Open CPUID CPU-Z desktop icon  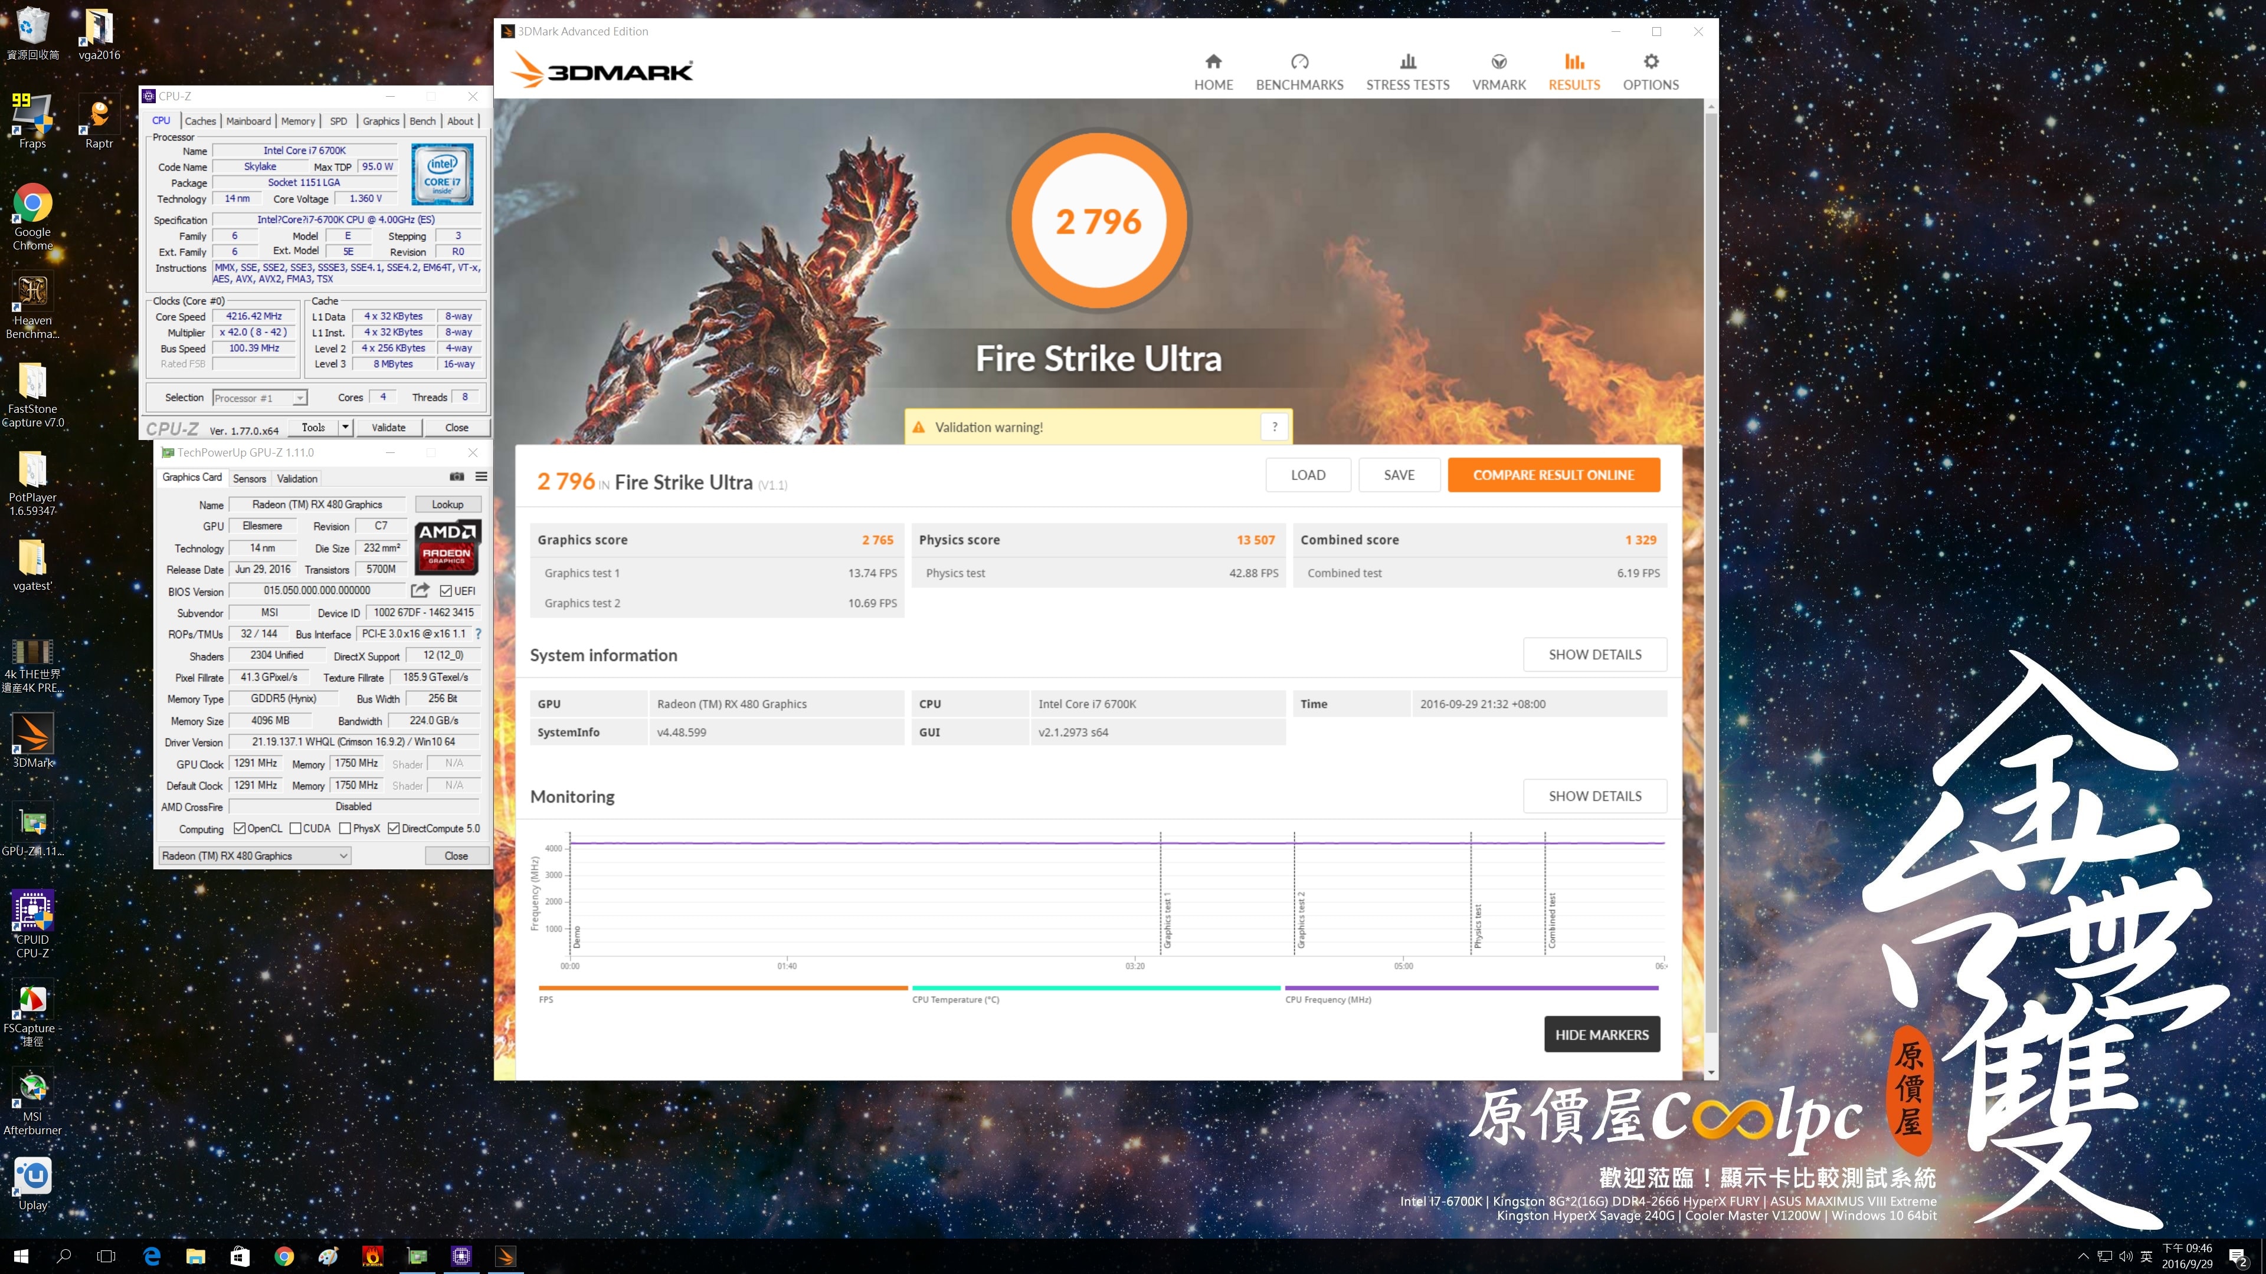[x=32, y=924]
